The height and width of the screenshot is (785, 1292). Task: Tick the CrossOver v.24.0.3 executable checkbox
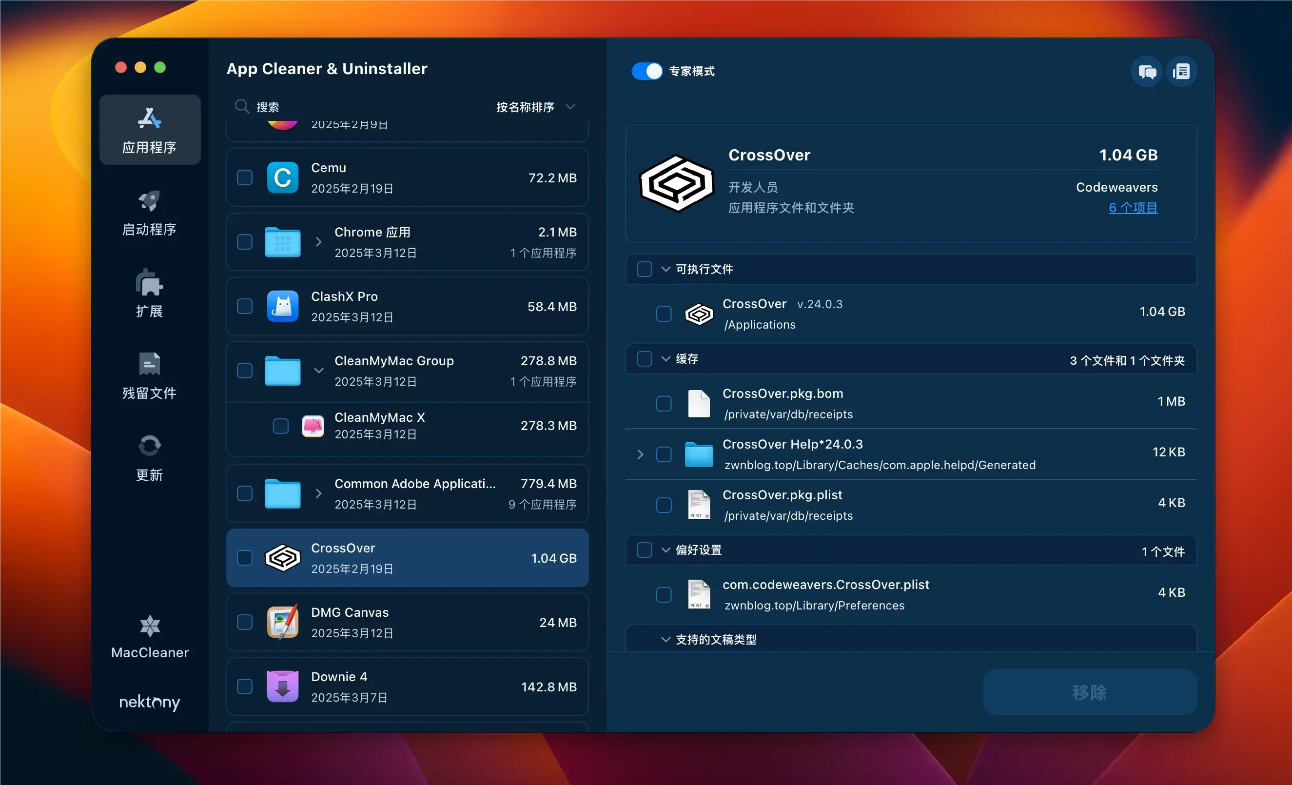click(x=664, y=314)
